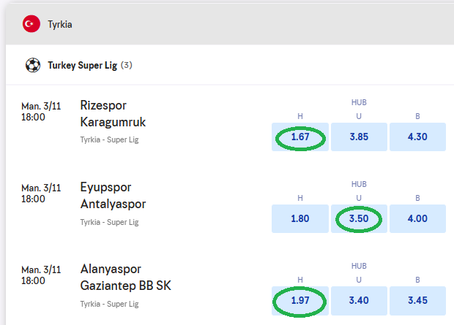The height and width of the screenshot is (325, 454).
Task: Click the Turkish flag icon
Action: [31, 24]
